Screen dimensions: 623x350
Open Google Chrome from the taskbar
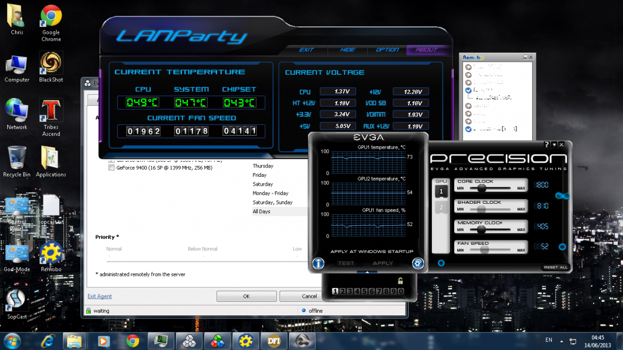[x=132, y=341]
